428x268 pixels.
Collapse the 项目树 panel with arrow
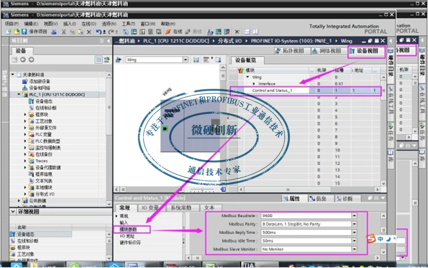(x=108, y=41)
